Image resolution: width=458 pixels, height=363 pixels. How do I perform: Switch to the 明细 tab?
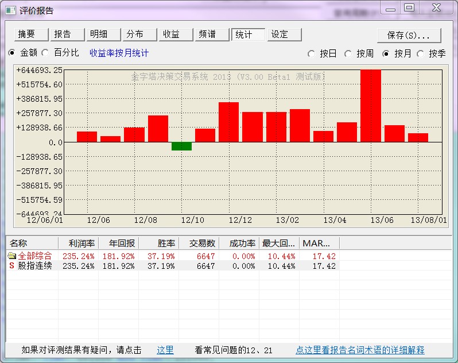point(102,34)
